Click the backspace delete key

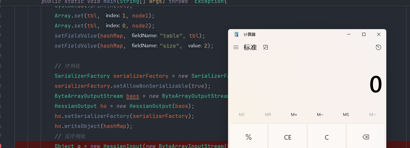pyautogui.click(x=366, y=137)
